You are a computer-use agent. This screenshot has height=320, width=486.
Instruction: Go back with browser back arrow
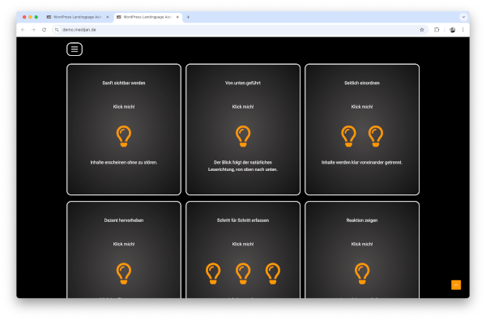tap(23, 30)
